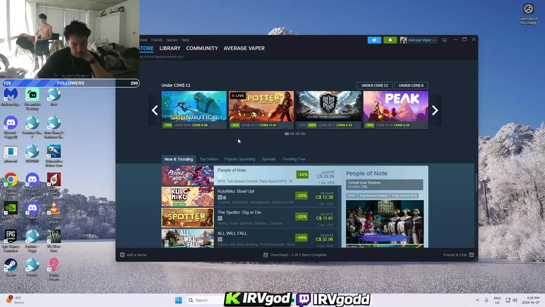Viewport: 545px width, 307px height.
Task: Click the Turn-Based Combat tag
Action: click(x=373, y=196)
